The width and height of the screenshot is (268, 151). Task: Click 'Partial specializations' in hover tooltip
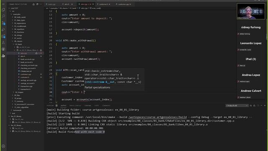pos(98,88)
